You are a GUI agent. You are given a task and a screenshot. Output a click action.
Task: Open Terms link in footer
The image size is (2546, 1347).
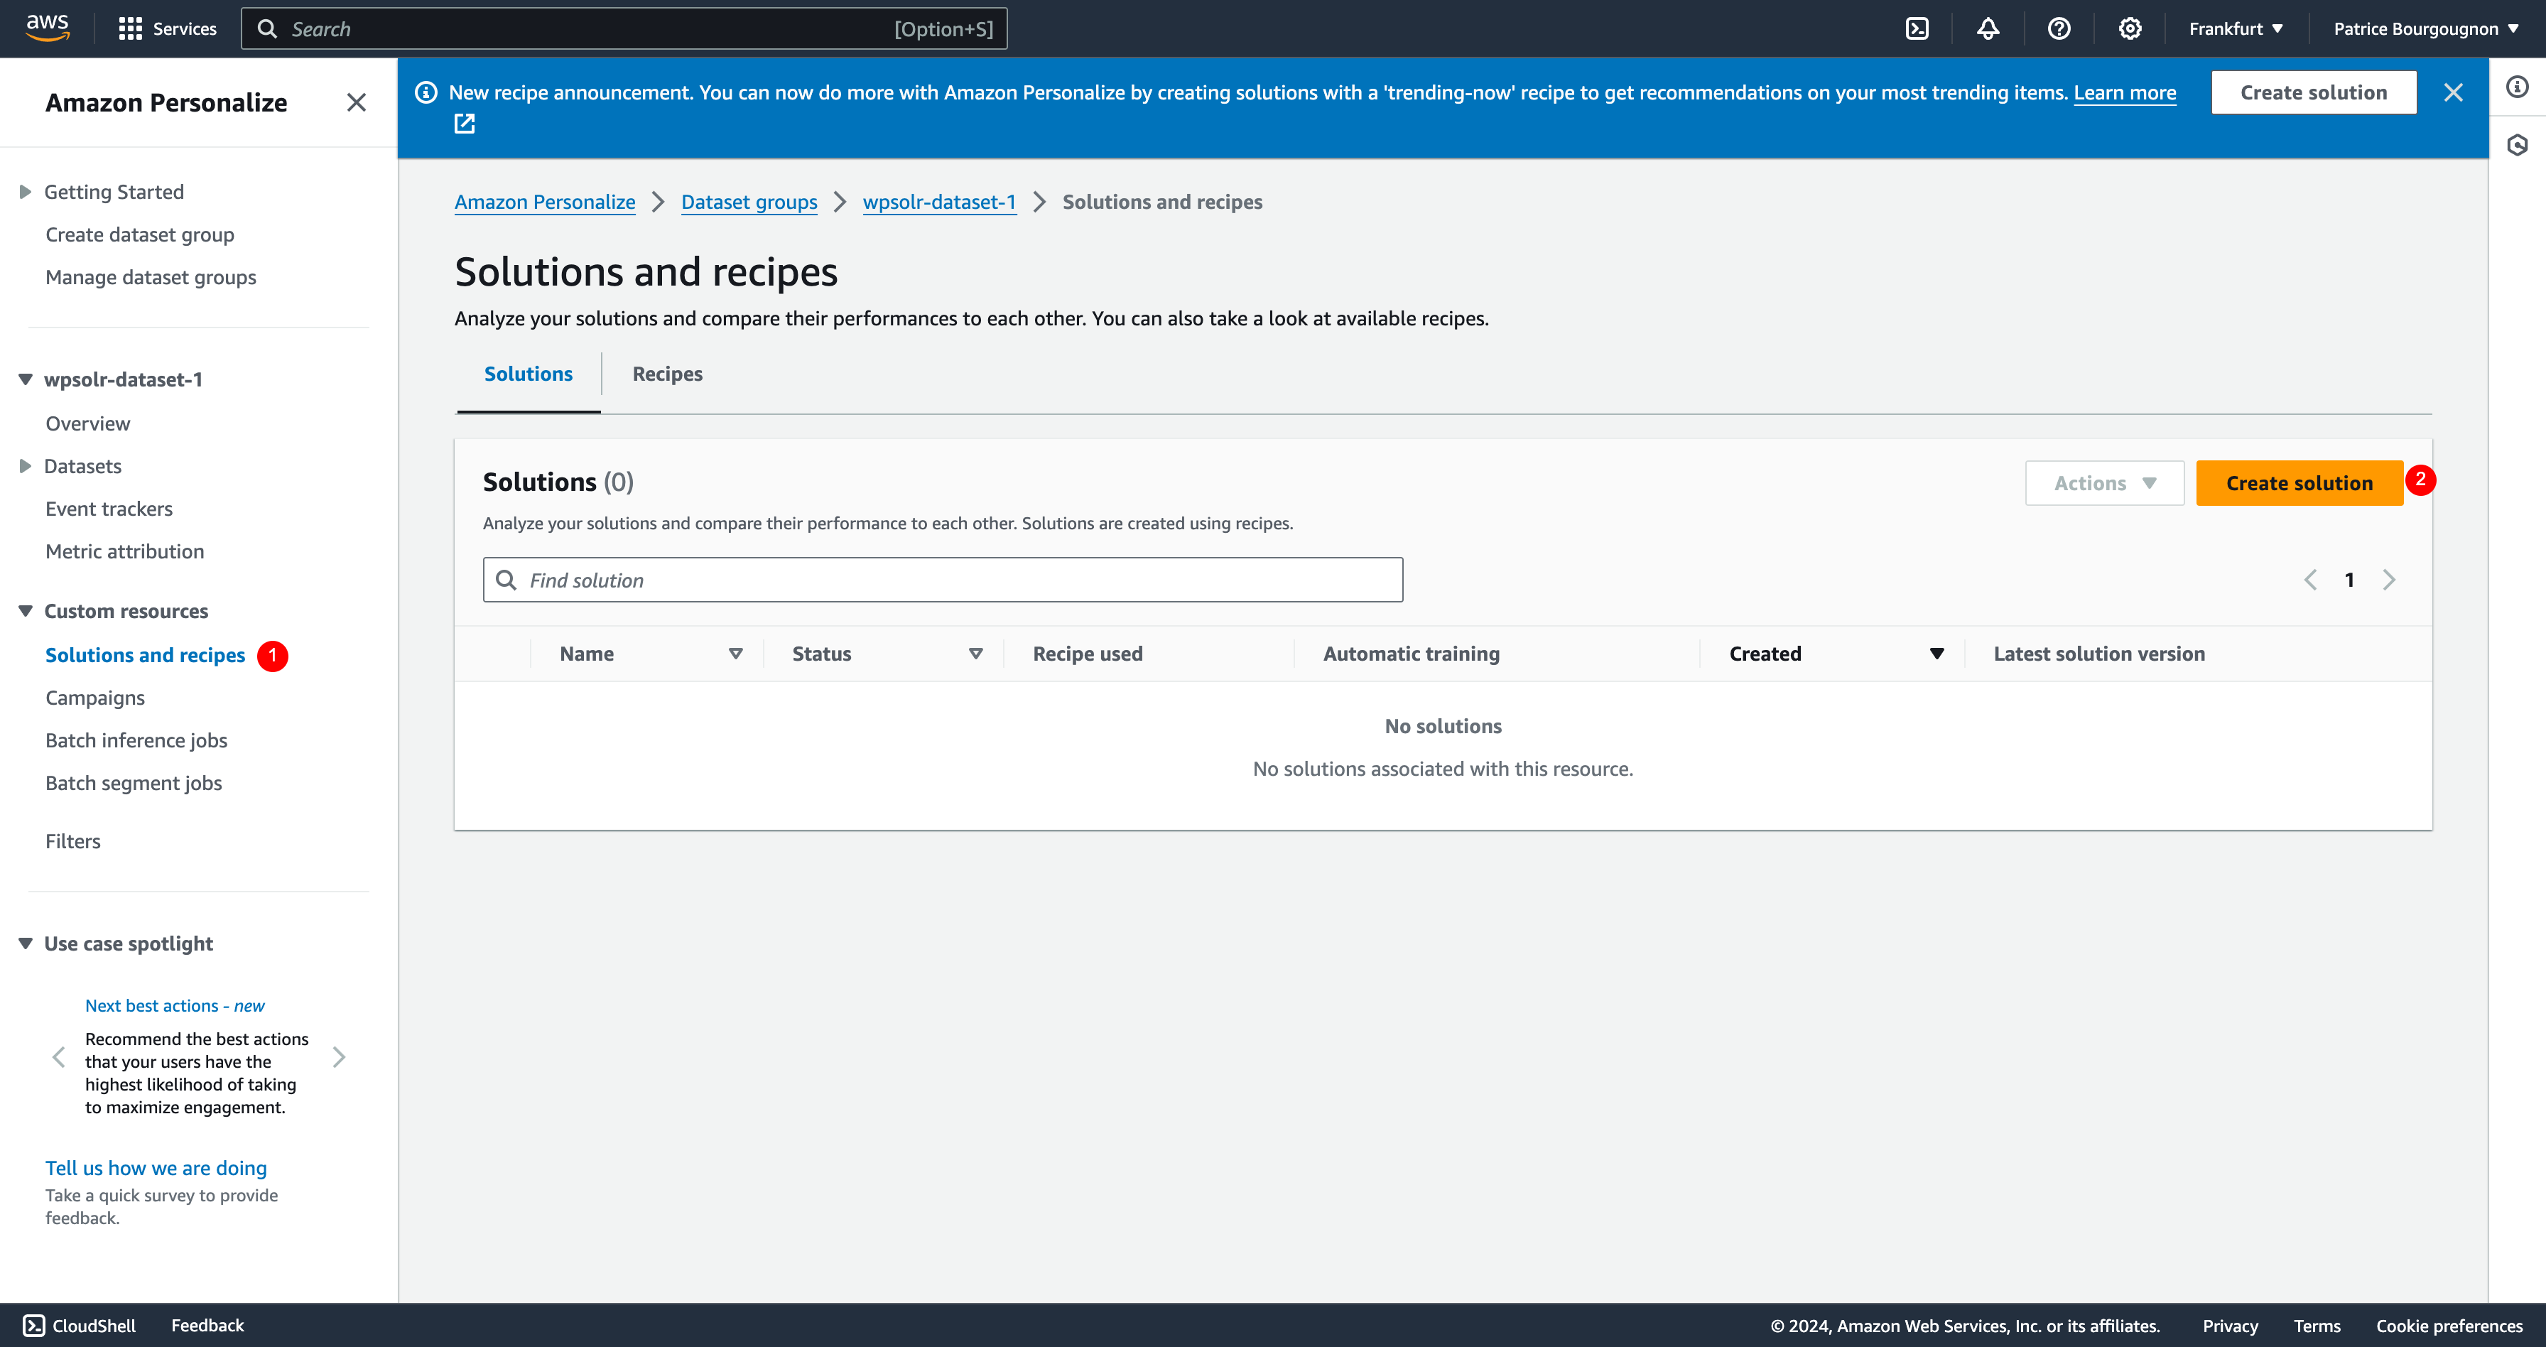(x=2317, y=1326)
